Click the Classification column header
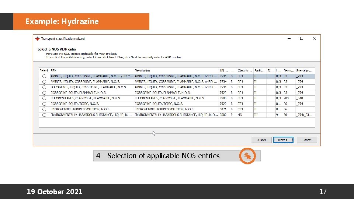 (245, 70)
